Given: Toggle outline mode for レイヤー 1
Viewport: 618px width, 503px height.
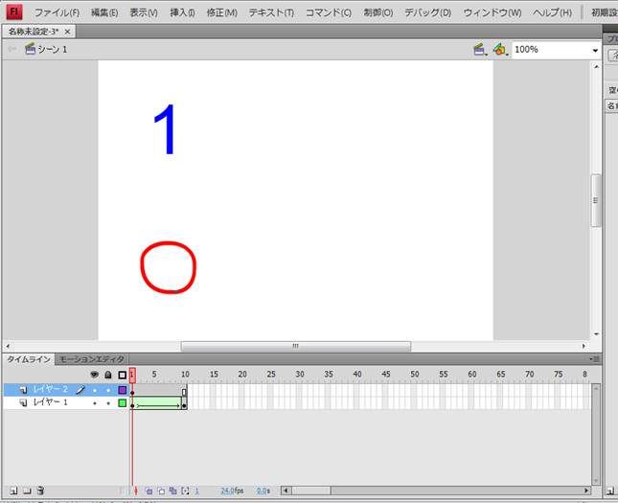Looking at the screenshot, I should point(122,403).
